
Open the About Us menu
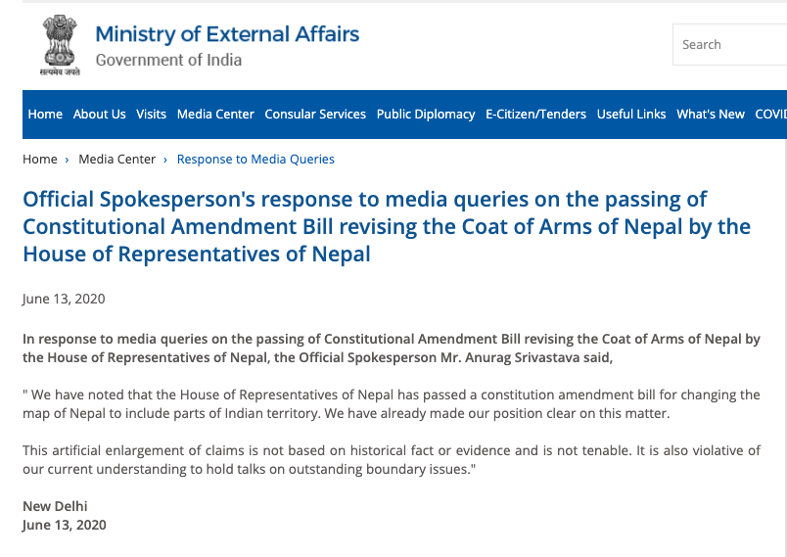tap(100, 115)
